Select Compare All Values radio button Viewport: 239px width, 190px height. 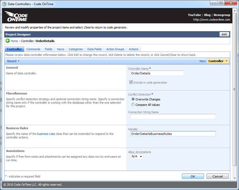[x=133, y=104]
